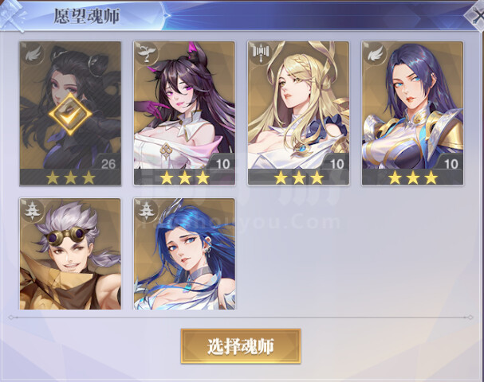
Task: Click wing class icon on black-haired card
Action: 33,54
